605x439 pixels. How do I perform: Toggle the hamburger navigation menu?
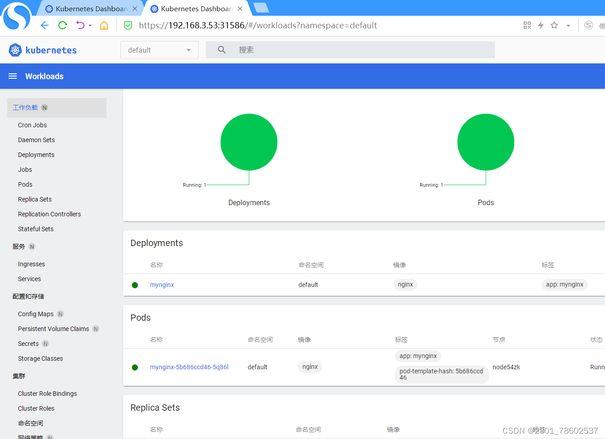point(13,76)
